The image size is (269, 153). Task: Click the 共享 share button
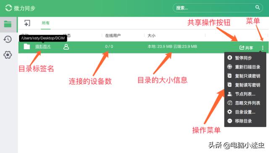246,47
